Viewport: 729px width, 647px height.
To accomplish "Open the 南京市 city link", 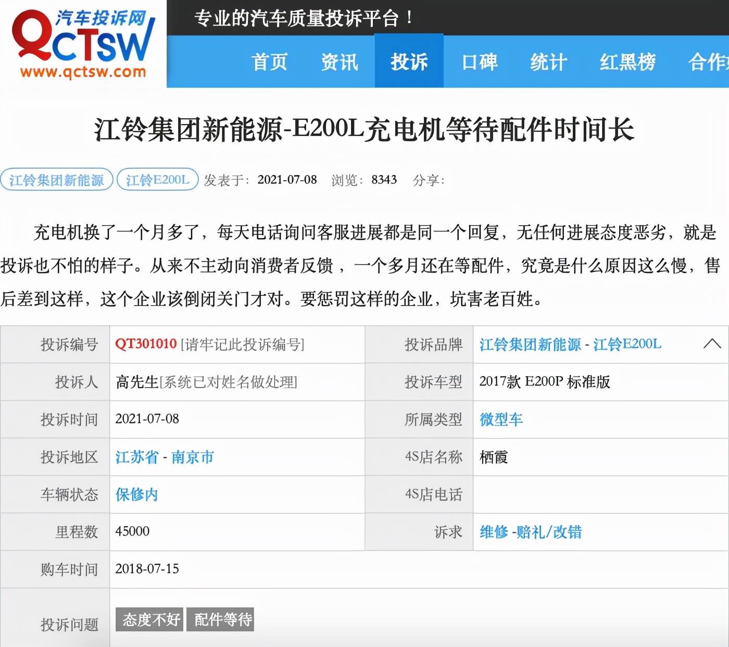I will coord(193,457).
